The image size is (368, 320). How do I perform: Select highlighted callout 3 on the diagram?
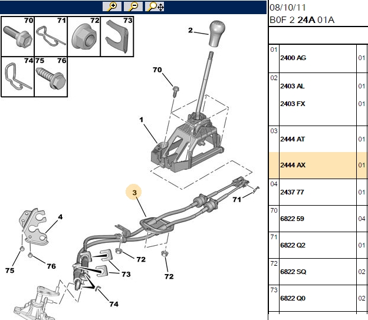pyautogui.click(x=134, y=192)
